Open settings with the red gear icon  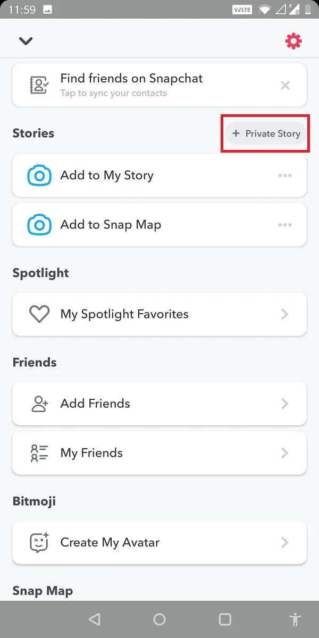[293, 41]
